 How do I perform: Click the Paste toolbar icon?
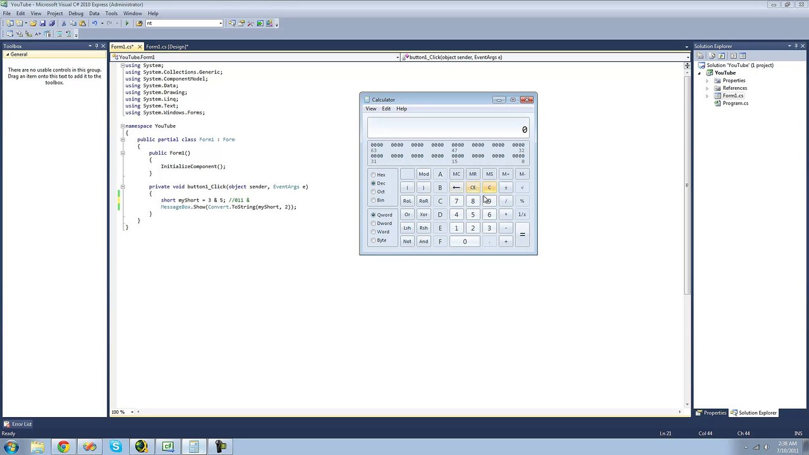[x=82, y=23]
